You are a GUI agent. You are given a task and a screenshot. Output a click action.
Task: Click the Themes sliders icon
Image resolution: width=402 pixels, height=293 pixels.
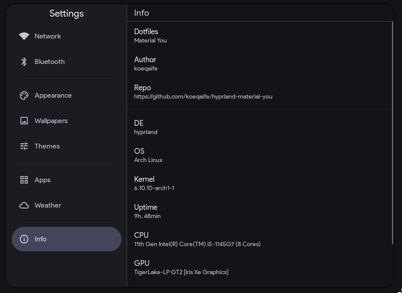tap(24, 146)
